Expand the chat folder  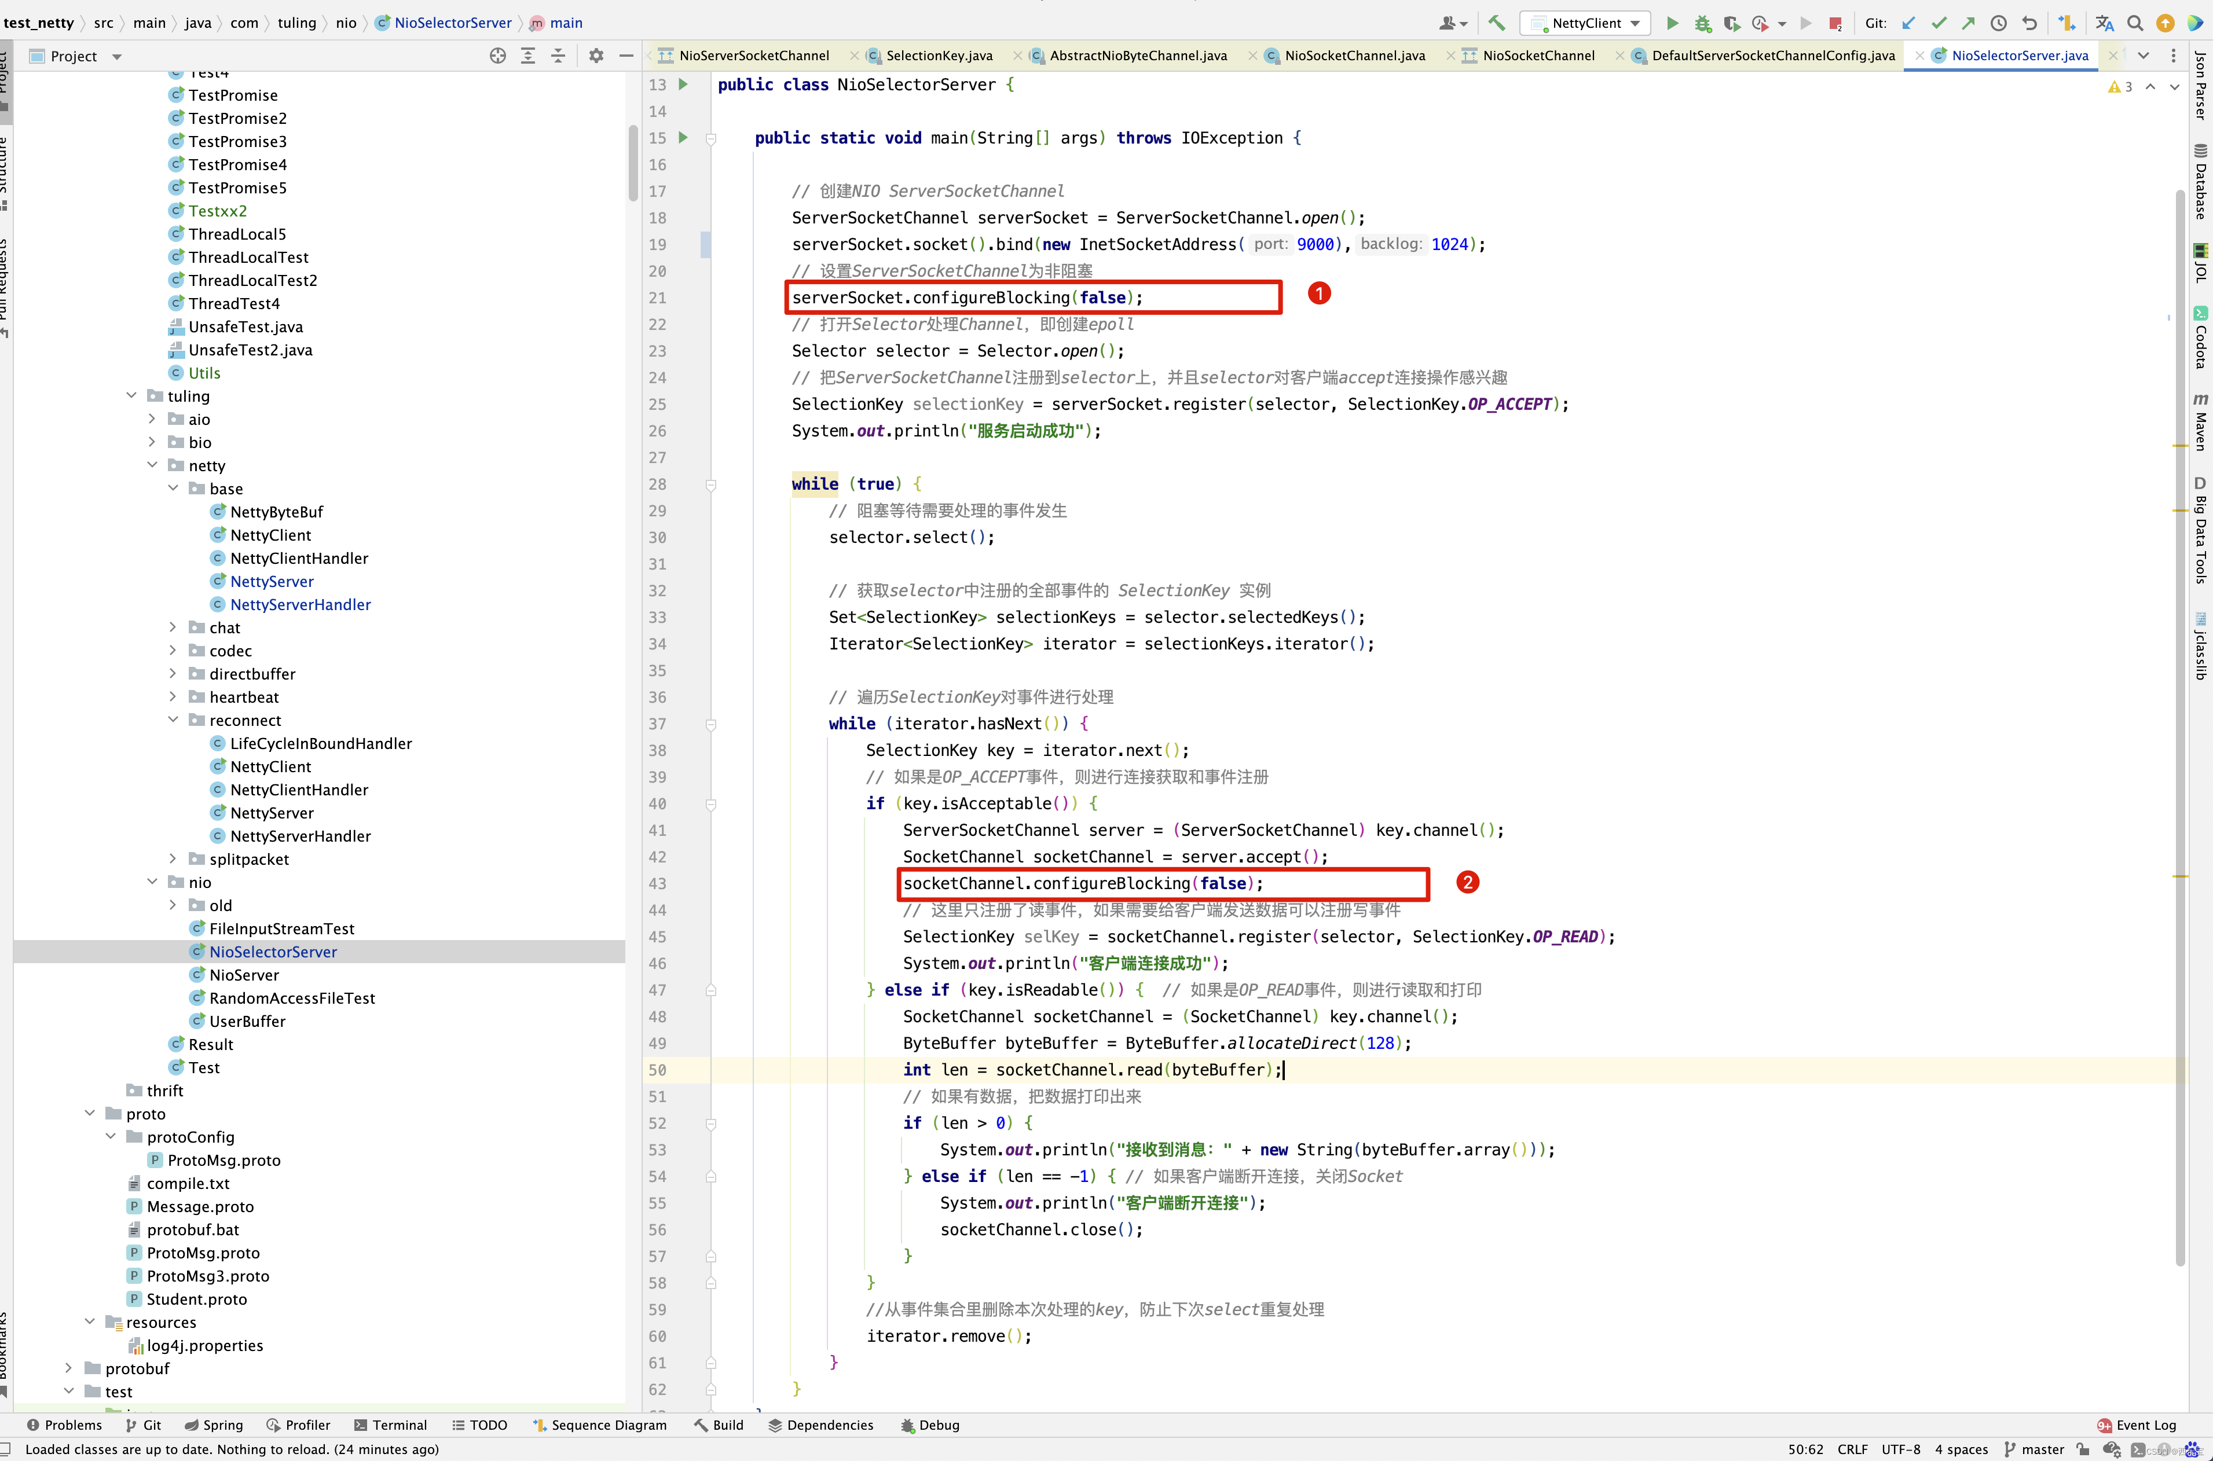point(173,627)
